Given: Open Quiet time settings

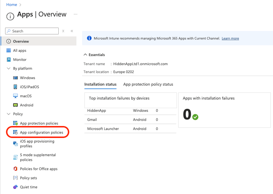Looking at the screenshot, I should tap(29, 187).
